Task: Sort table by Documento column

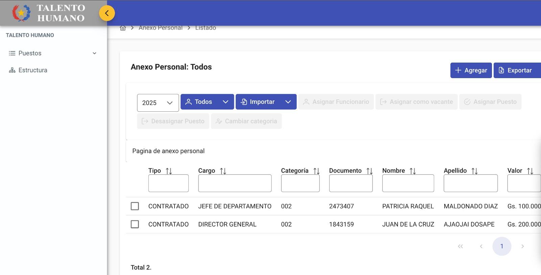Action: point(369,171)
